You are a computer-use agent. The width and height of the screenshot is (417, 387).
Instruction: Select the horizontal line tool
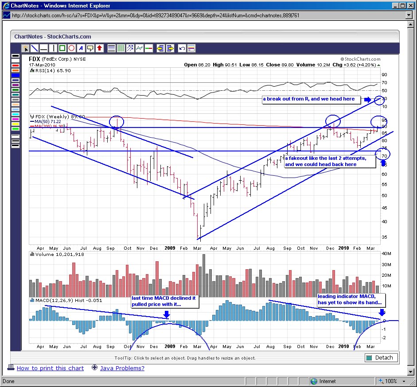44,48
